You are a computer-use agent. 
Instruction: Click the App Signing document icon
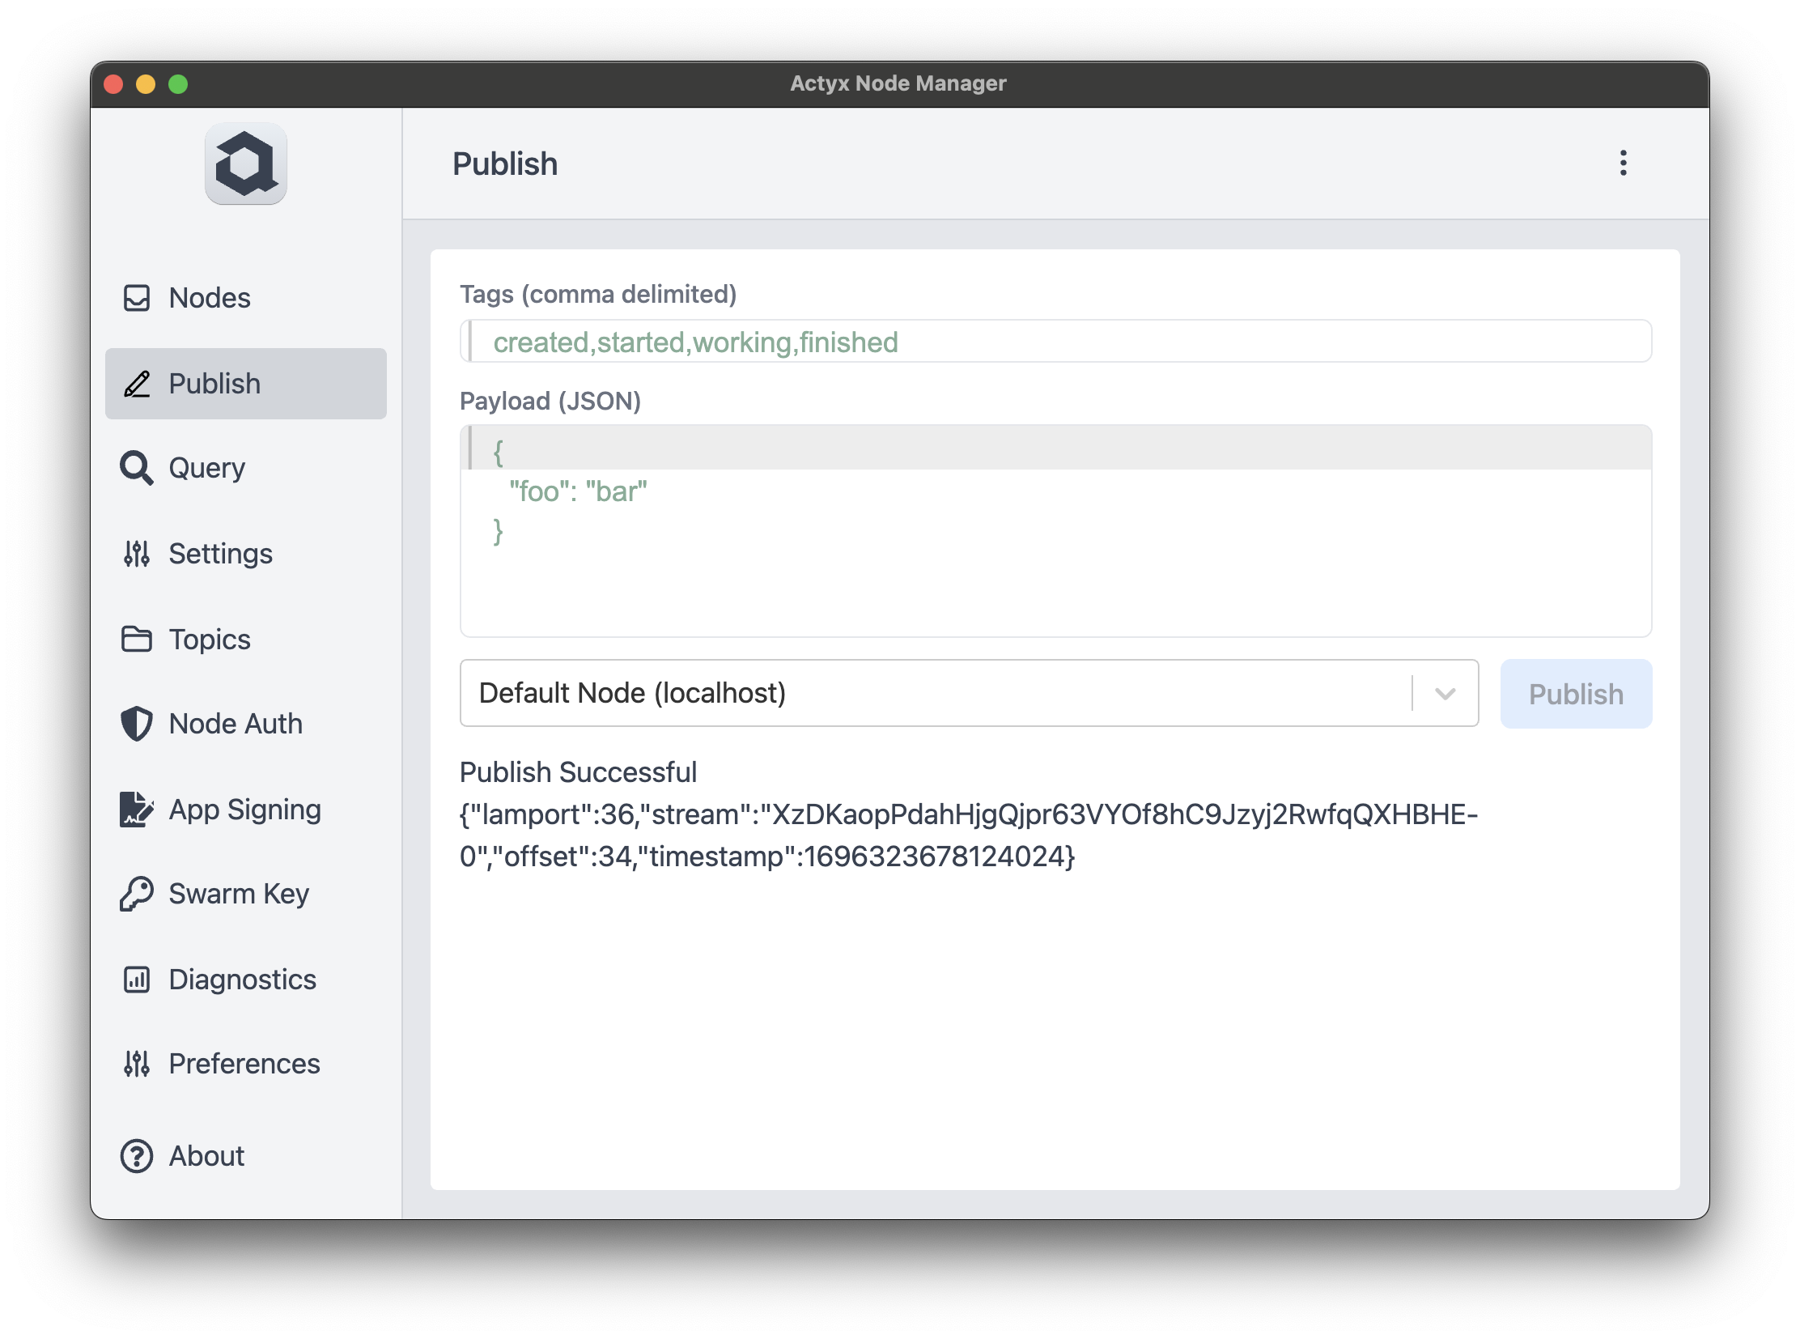click(136, 809)
